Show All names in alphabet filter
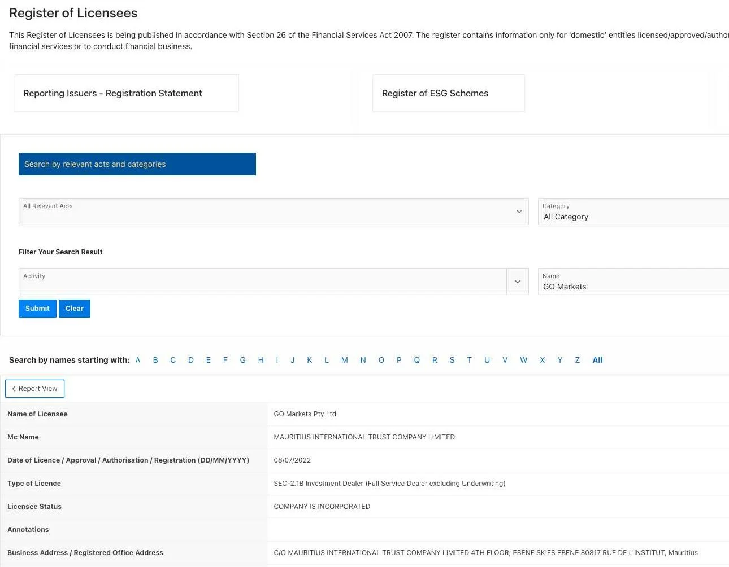 (x=597, y=360)
